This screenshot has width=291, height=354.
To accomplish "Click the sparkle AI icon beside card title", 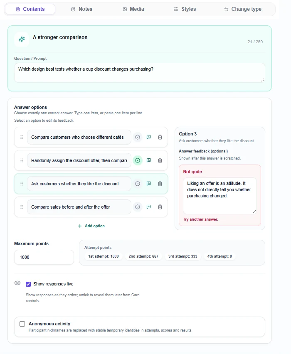I will pos(22,39).
